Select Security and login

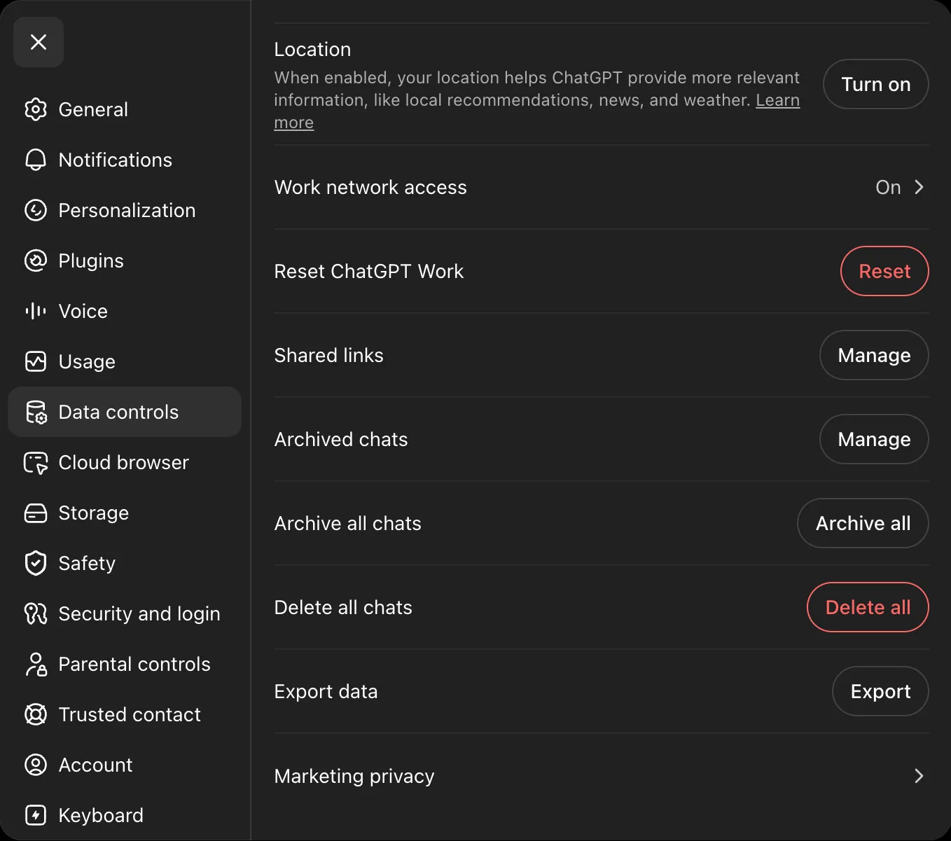[x=125, y=613]
